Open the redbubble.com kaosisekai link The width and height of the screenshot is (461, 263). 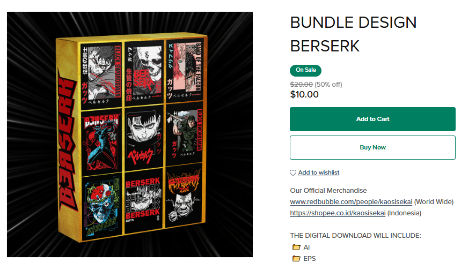[351, 201]
